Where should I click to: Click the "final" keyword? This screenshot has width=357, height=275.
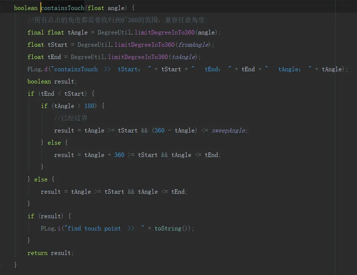[36, 33]
